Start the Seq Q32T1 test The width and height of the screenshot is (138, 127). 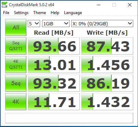pyautogui.click(x=16, y=46)
